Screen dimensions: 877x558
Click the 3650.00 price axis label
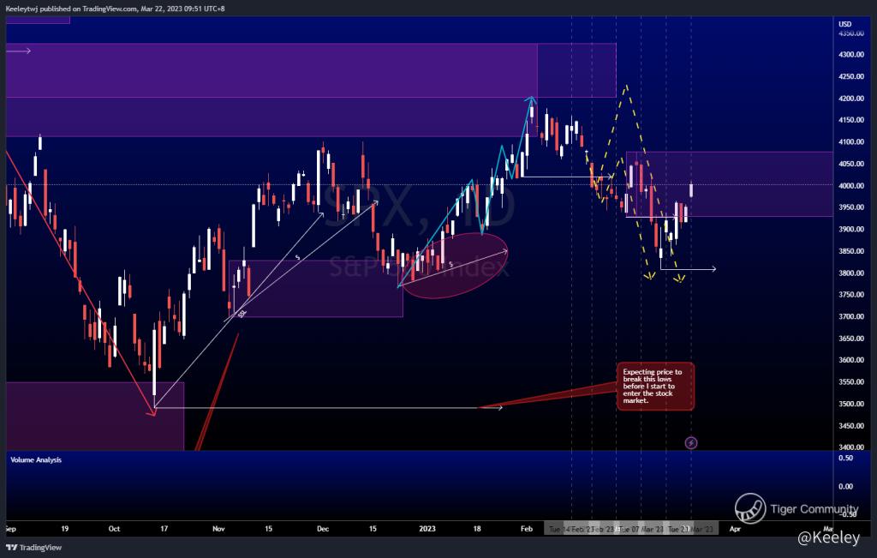point(850,339)
